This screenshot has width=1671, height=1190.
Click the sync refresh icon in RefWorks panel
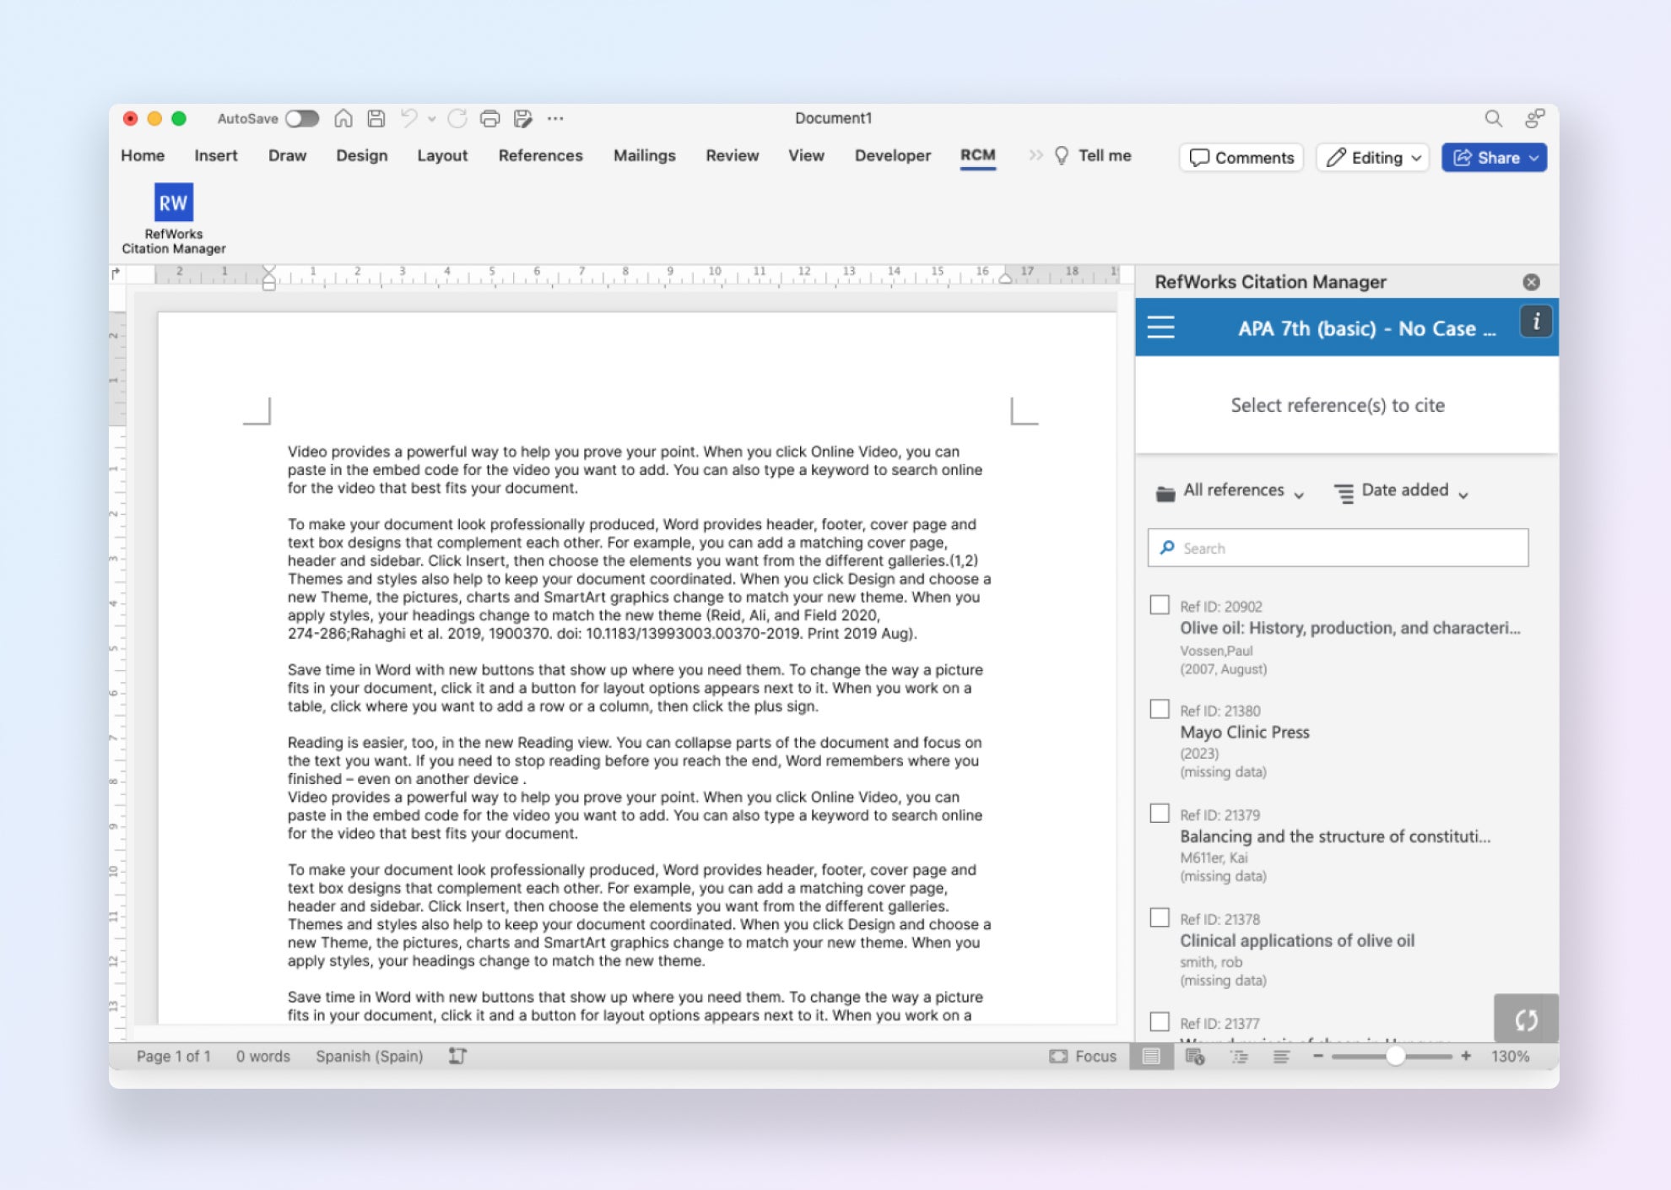point(1525,1020)
